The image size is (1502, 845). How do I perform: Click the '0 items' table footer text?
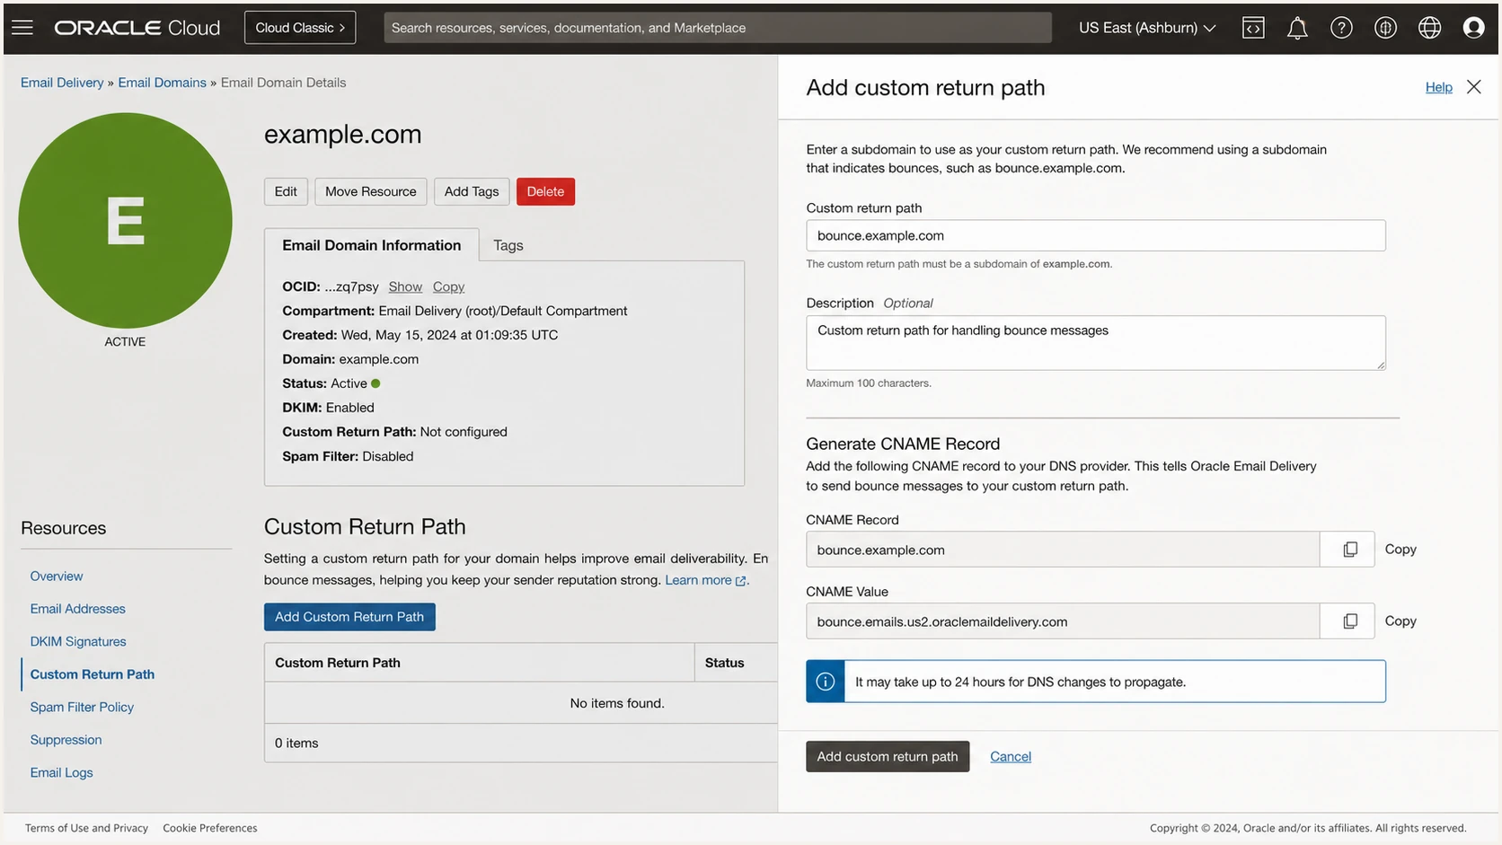296,744
